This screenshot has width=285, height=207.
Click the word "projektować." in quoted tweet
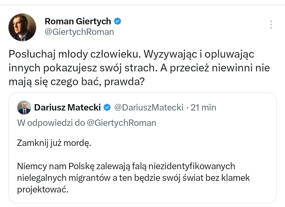(x=43, y=190)
